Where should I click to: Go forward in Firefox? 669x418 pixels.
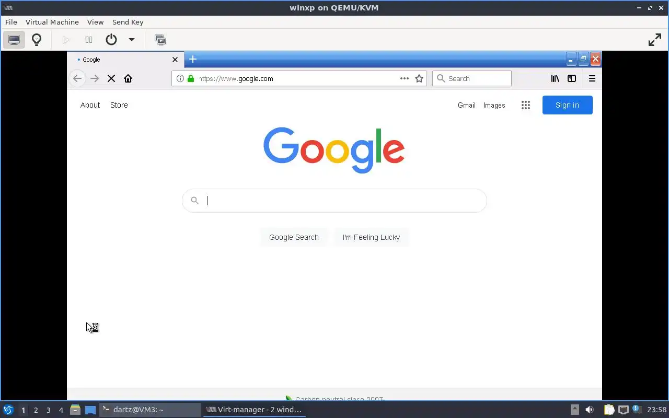[95, 78]
